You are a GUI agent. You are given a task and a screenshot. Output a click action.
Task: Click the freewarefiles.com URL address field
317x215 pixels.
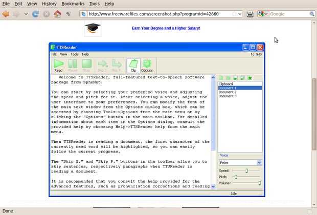pos(154,14)
